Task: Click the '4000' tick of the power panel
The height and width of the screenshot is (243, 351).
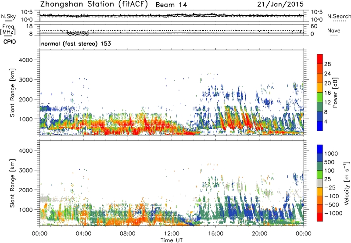Action: [25, 60]
